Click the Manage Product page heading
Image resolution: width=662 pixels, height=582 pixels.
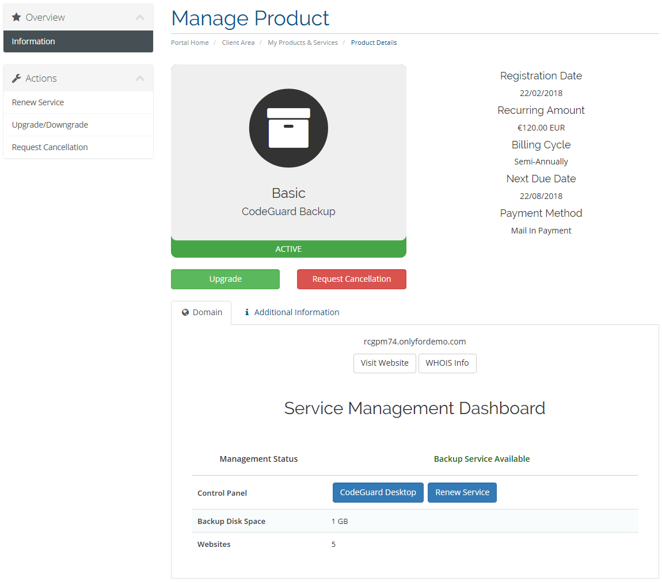point(250,18)
